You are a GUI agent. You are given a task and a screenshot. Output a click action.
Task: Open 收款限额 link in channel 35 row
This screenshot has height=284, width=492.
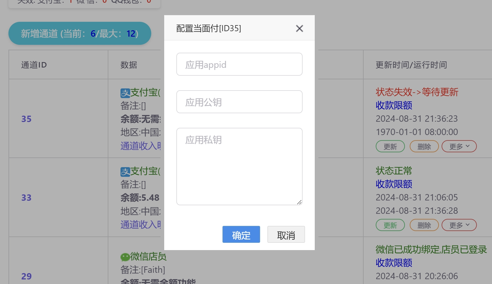394,105
